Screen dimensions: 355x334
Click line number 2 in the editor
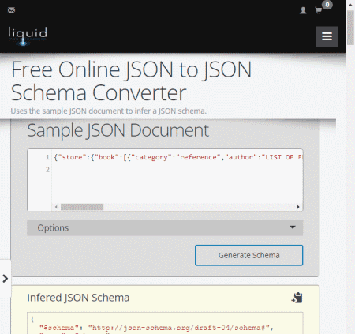[47, 169]
